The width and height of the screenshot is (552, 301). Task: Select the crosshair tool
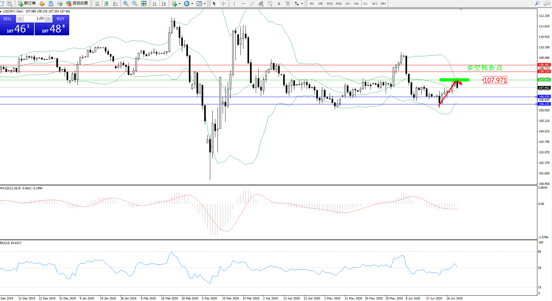pyautogui.click(x=224, y=3)
